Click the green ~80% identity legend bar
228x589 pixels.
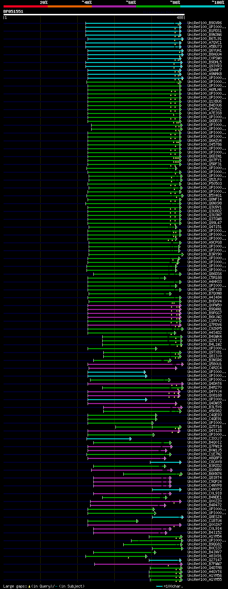[158, 6]
